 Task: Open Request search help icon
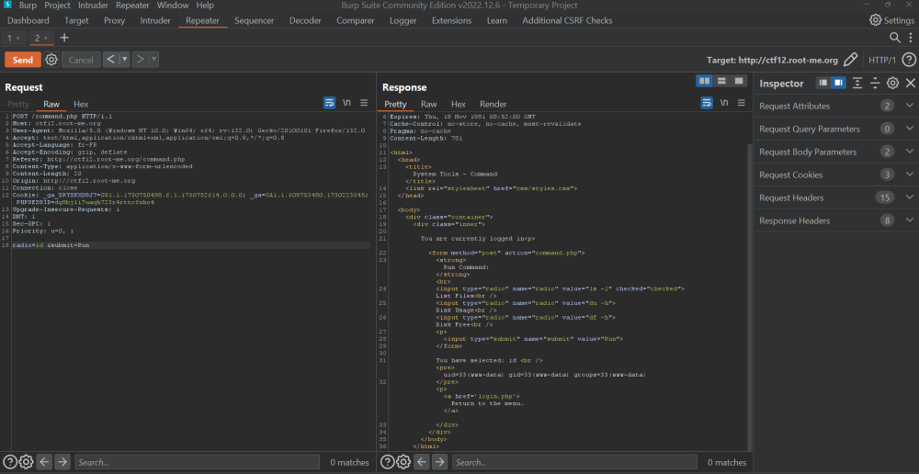(10, 462)
